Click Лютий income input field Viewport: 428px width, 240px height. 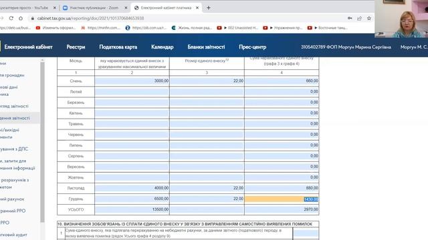coord(132,92)
